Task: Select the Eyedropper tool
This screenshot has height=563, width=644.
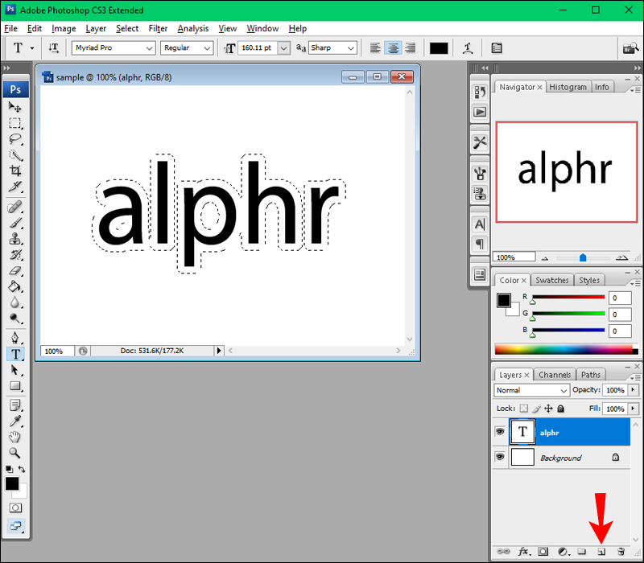Action: [15, 421]
